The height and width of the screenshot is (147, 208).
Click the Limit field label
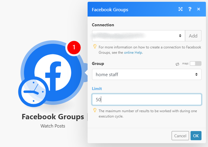point(97,89)
